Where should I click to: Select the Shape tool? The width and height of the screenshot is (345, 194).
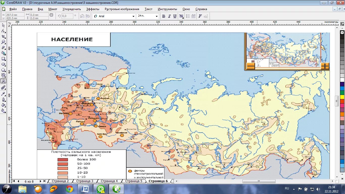4,31
